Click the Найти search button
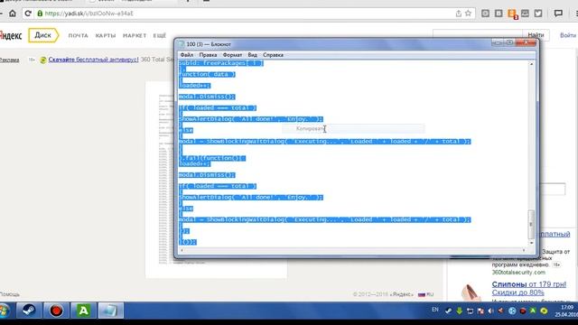 (536, 35)
